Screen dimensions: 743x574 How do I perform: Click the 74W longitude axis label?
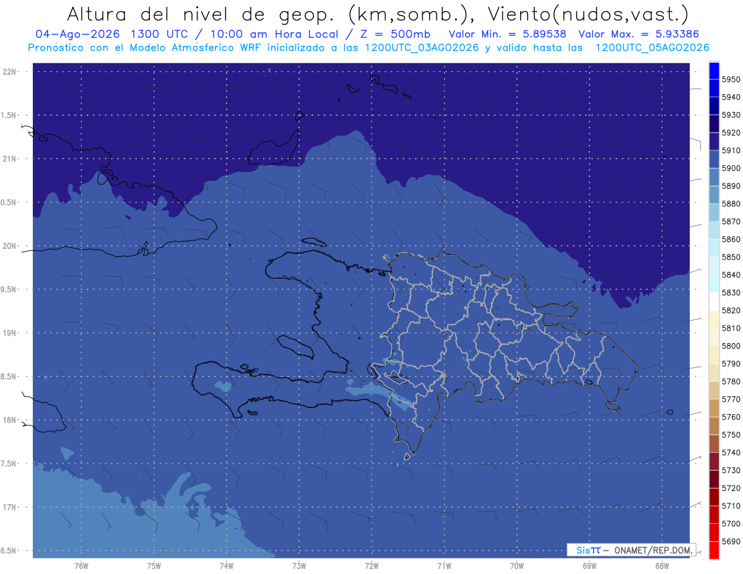point(227,565)
